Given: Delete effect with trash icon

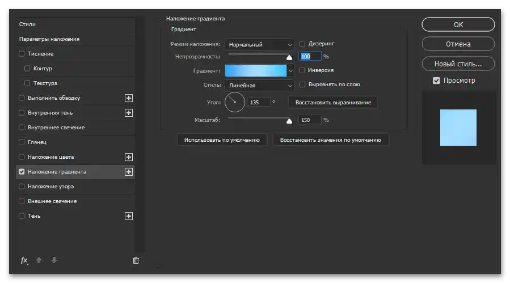Looking at the screenshot, I should point(136,260).
